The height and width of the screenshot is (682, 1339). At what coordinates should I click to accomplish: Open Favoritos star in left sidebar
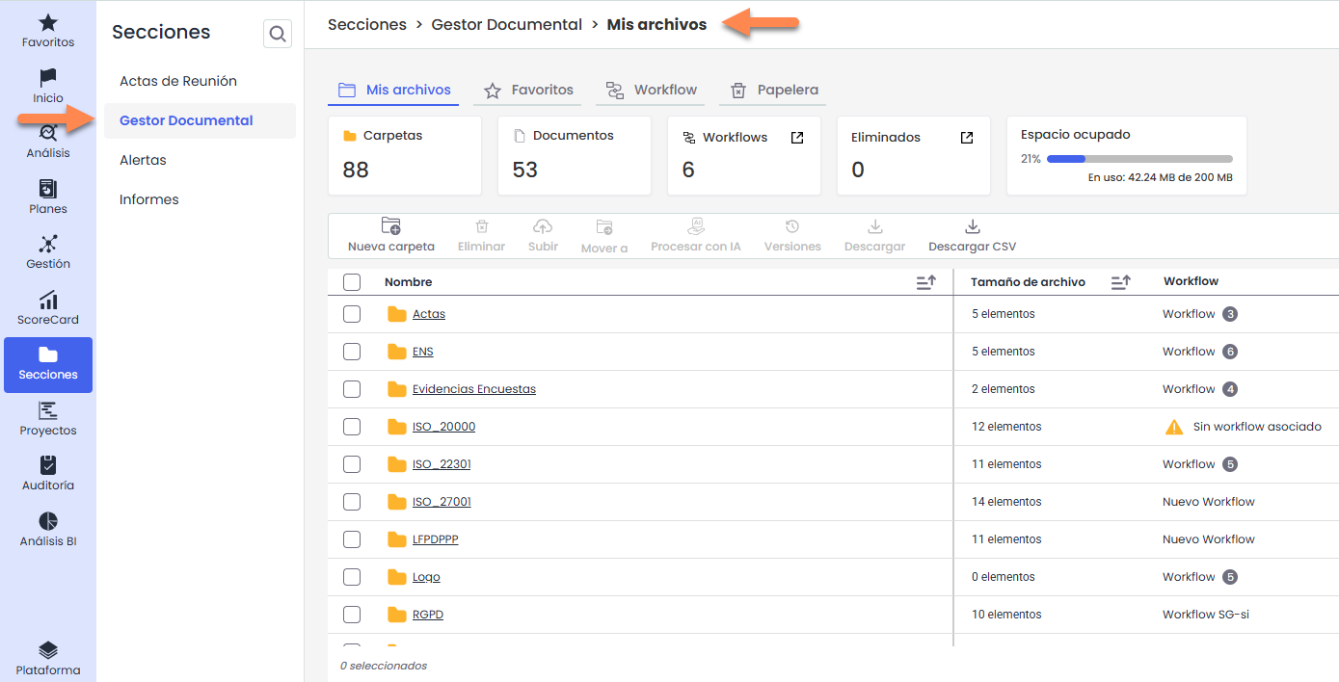point(48,24)
